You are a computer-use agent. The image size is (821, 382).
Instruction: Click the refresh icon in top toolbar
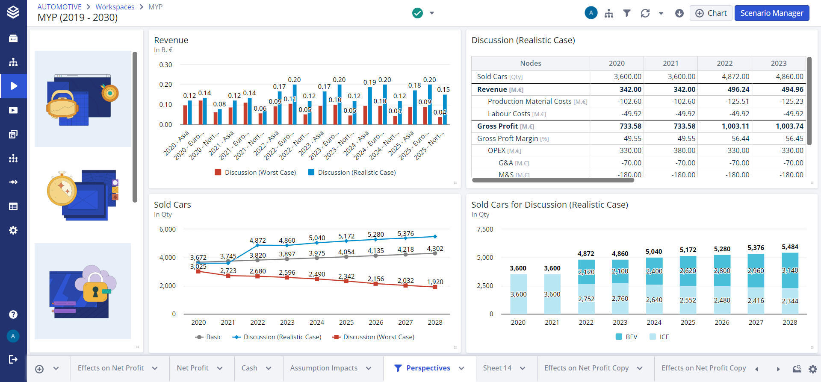(645, 13)
